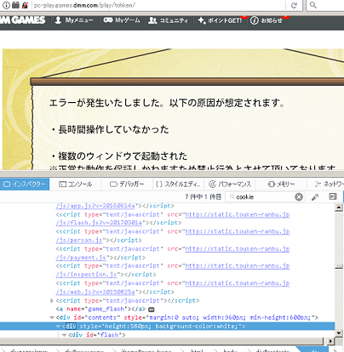
Task: Focus the URL address field
Action: [x=159, y=5]
